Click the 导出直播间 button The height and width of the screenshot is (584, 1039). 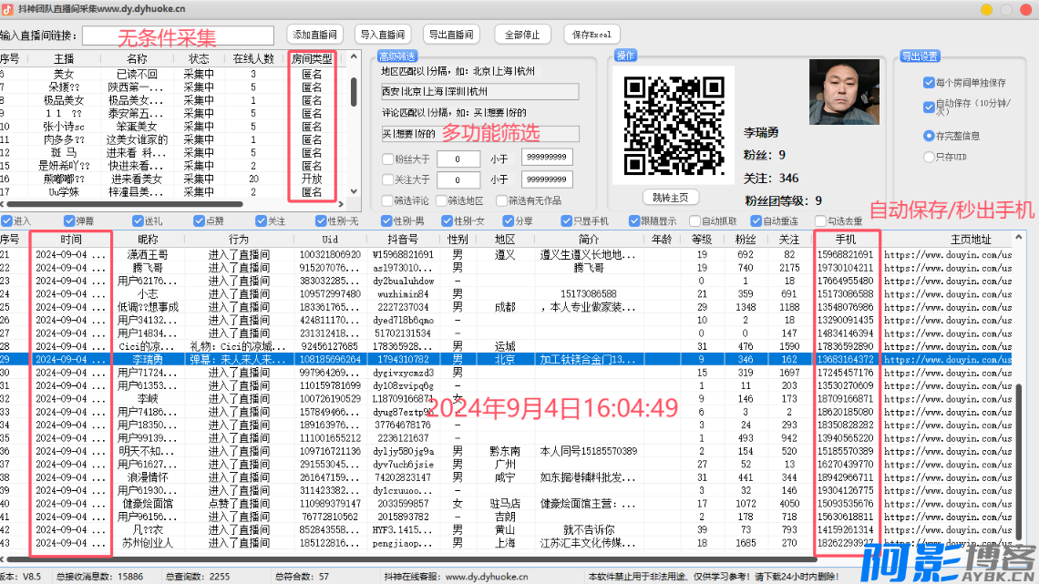click(451, 35)
